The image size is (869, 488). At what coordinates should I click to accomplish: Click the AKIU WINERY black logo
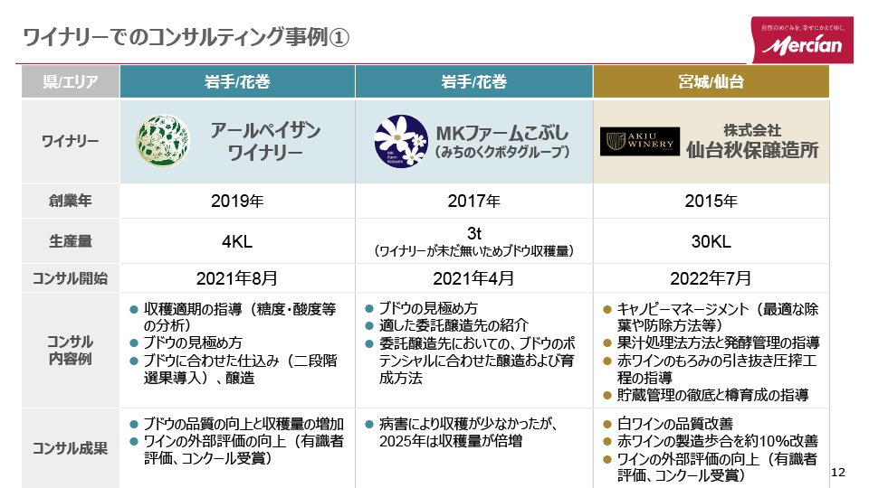640,141
